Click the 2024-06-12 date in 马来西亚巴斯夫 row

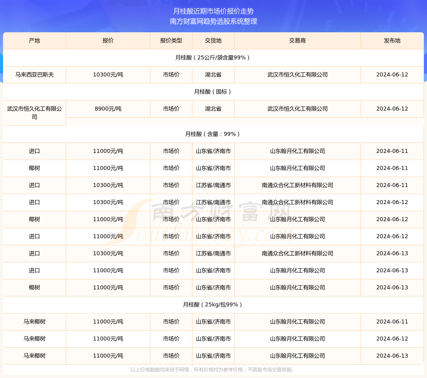392,75
